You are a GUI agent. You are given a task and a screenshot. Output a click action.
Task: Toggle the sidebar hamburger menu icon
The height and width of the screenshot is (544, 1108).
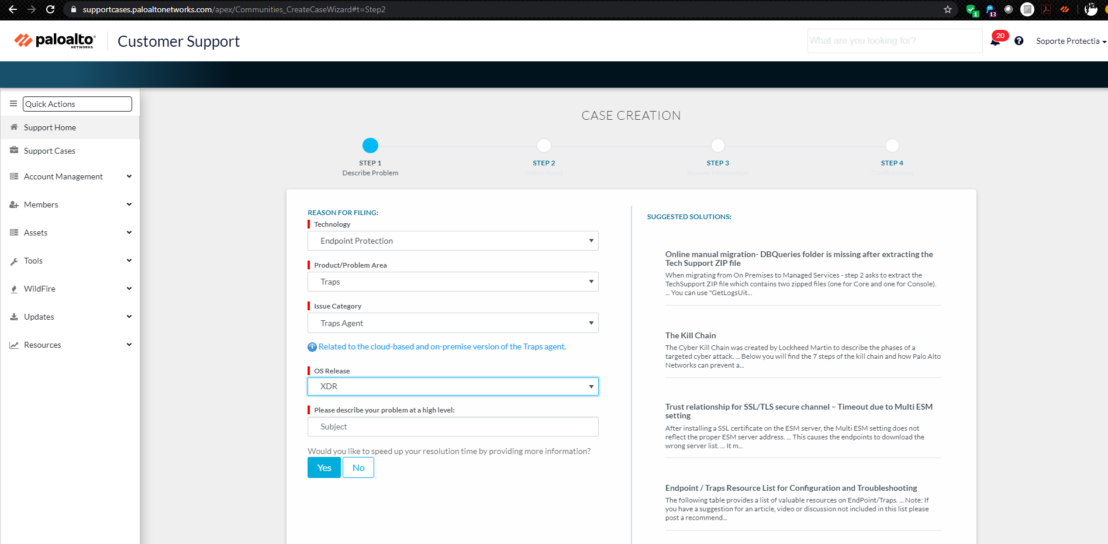click(13, 103)
